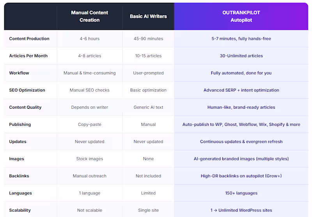Click the 'Auto-publish to WP, Ghost, Webflow' cell
312x217 pixels.
[x=241, y=124]
